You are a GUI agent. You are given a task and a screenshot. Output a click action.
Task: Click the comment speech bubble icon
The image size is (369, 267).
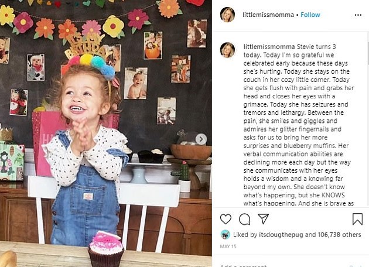pyautogui.click(x=244, y=218)
